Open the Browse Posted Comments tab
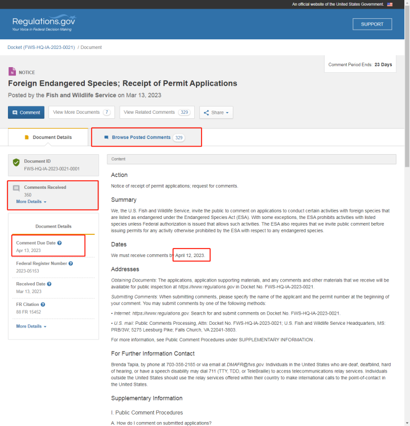Viewport: 410px width, 426px height. point(146,138)
